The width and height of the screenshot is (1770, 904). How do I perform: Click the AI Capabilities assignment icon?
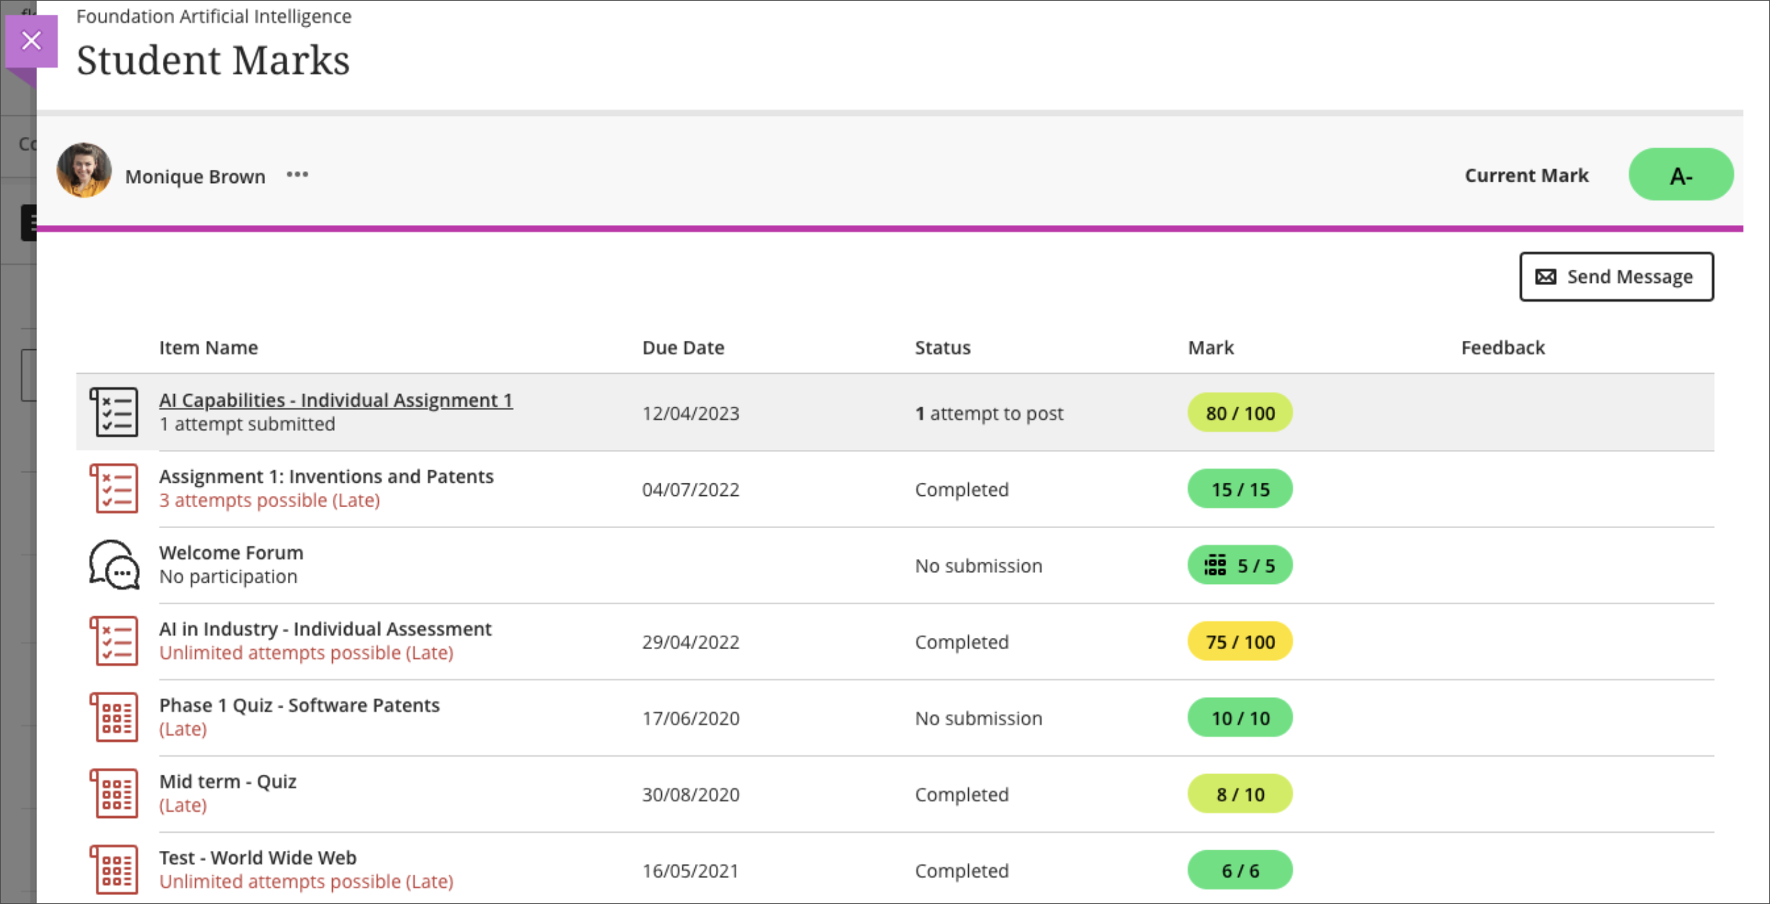[x=114, y=412]
